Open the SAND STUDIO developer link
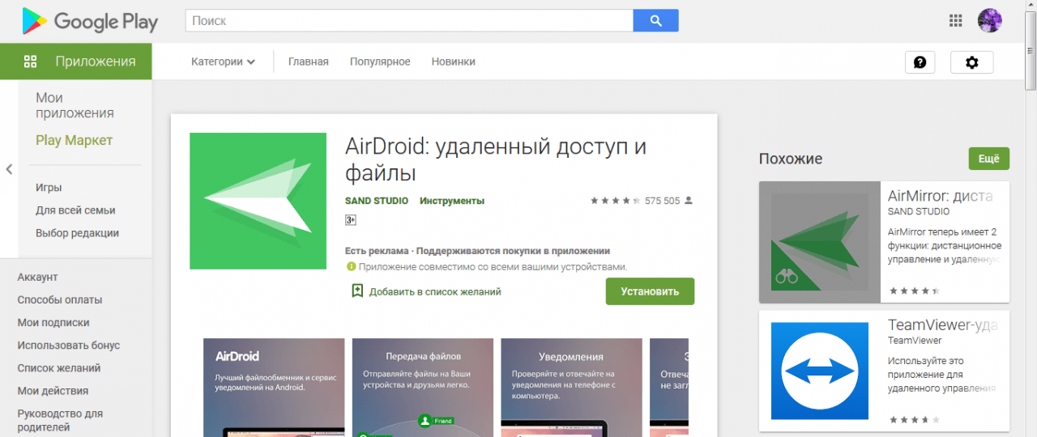The height and width of the screenshot is (437, 1037). pyautogui.click(x=377, y=201)
